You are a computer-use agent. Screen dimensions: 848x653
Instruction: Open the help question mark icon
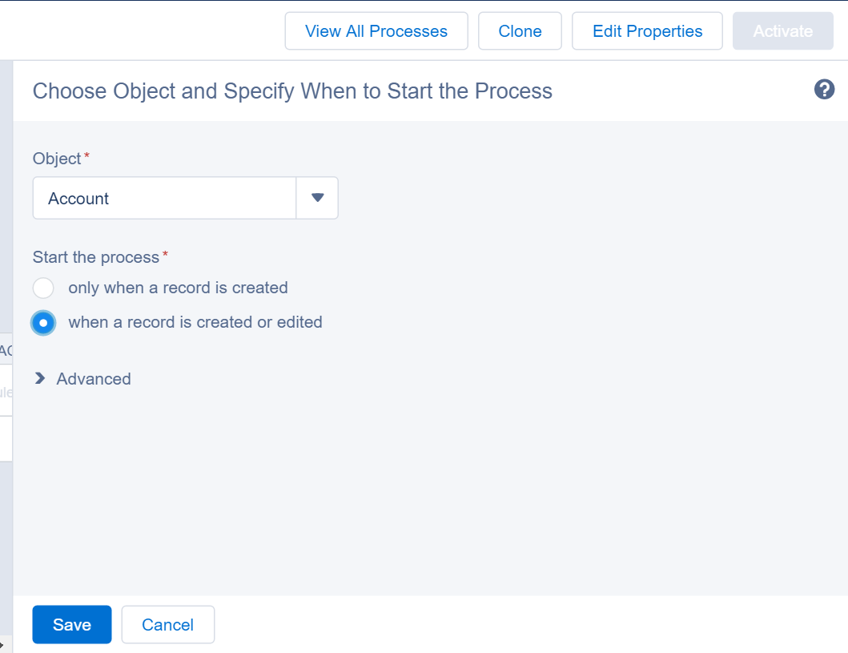824,90
